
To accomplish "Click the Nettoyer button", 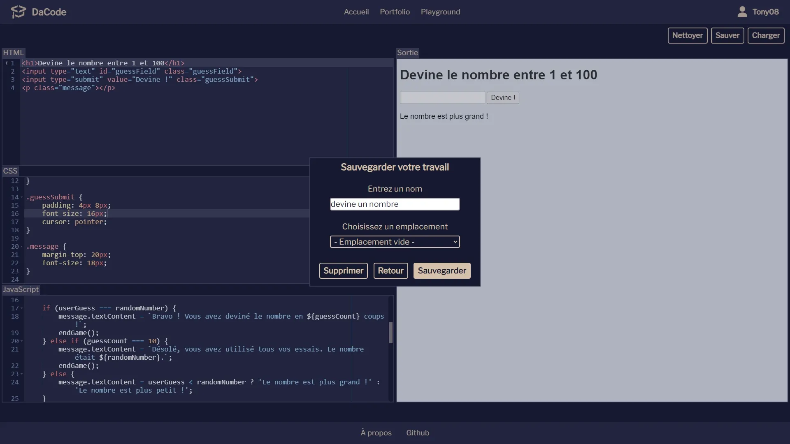I will click(688, 35).
